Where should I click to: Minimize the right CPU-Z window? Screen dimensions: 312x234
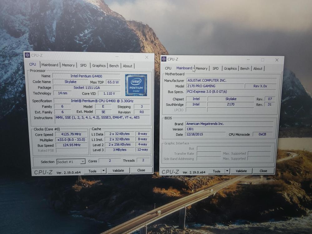(248, 60)
